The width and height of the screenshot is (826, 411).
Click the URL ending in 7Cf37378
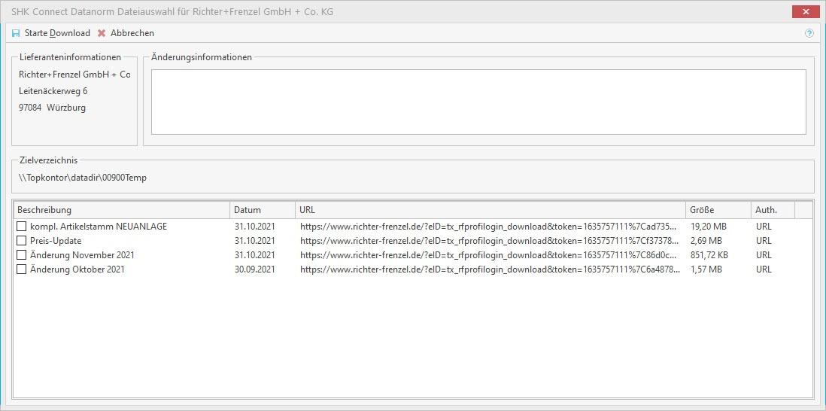490,241
